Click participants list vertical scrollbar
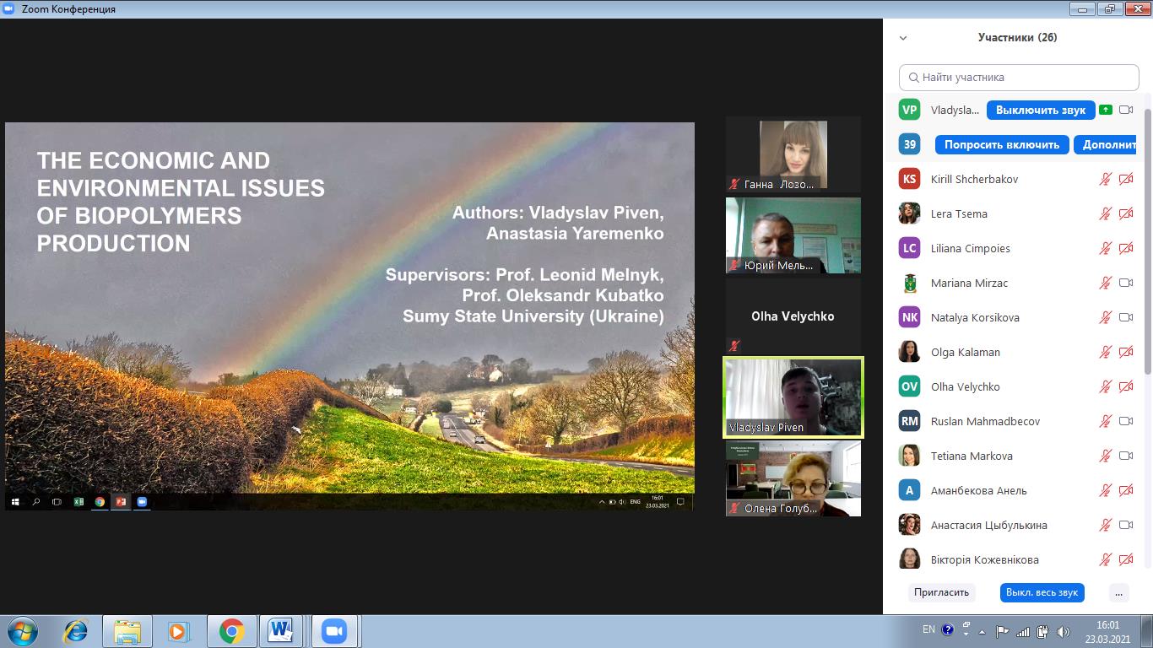 pyautogui.click(x=1147, y=240)
